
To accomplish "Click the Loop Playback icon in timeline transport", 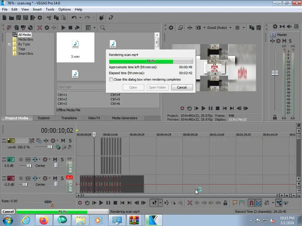I will click(x=87, y=203).
